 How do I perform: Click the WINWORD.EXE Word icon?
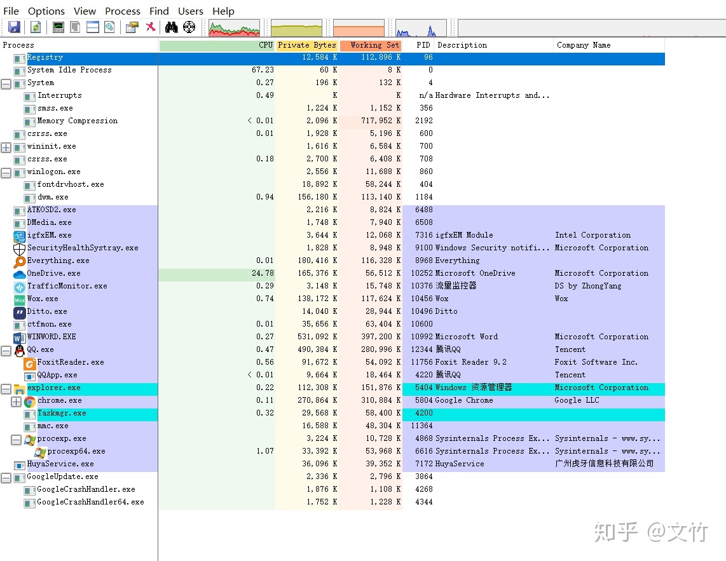(x=20, y=338)
